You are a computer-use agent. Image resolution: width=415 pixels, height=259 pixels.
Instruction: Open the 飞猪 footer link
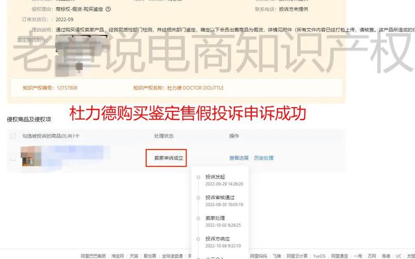pos(276,256)
